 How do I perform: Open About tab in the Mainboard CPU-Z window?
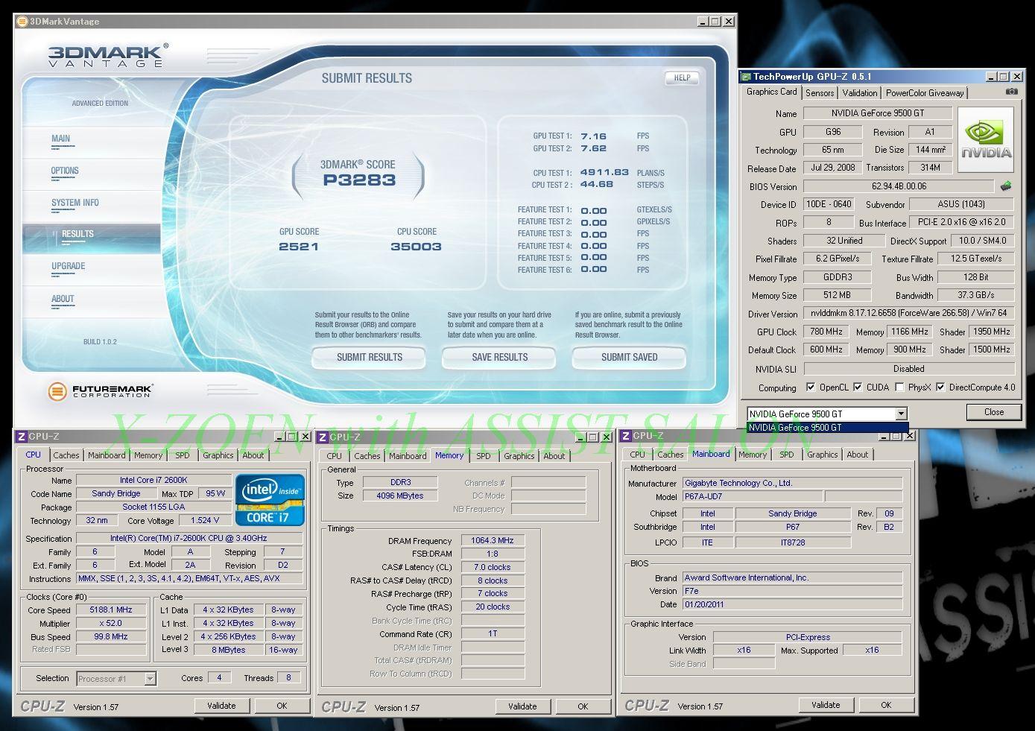(858, 455)
